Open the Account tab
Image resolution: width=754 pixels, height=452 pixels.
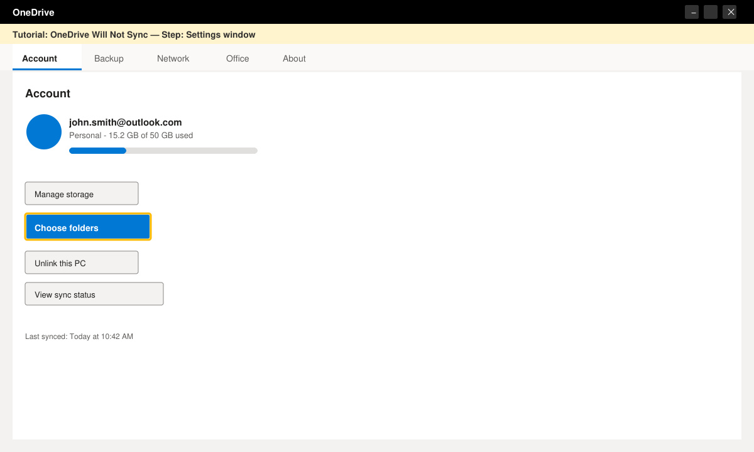click(47, 58)
